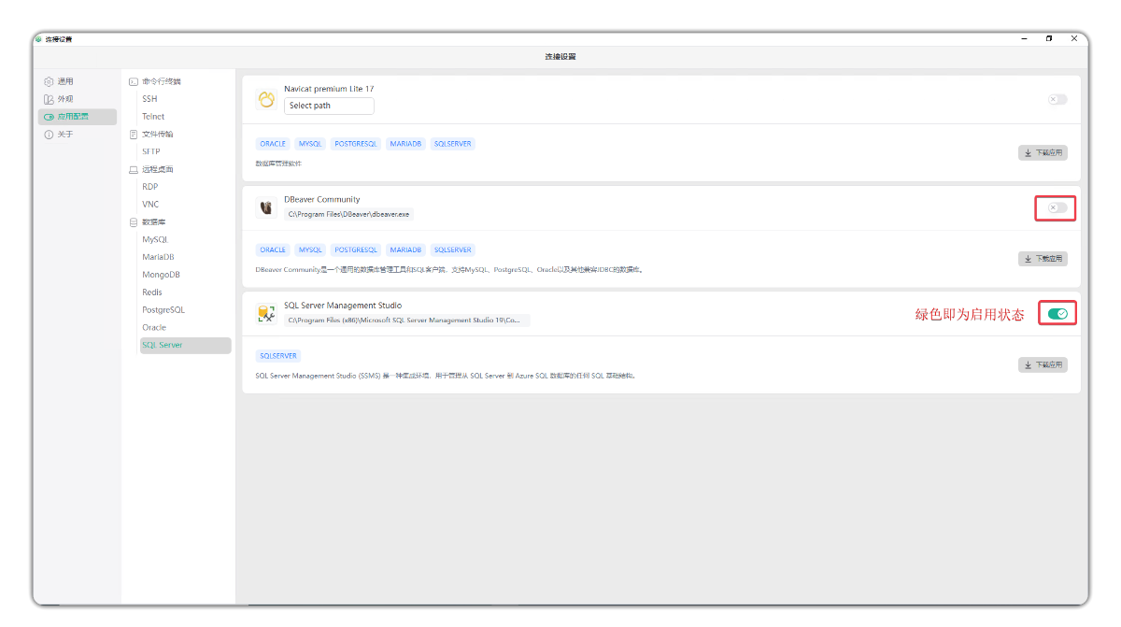Viewport: 1121px width, 627px height.
Task: Open 通用 settings via the gear icon
Action: coord(49,82)
